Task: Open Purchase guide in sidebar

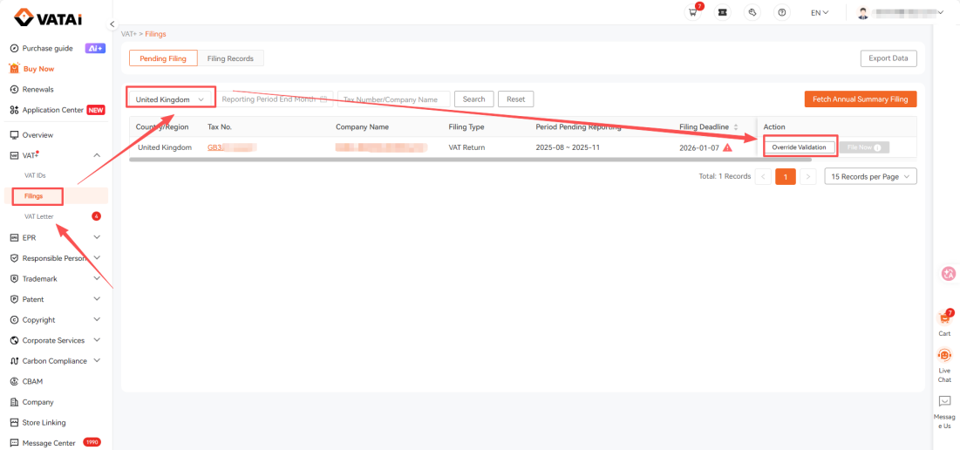Action: click(47, 48)
